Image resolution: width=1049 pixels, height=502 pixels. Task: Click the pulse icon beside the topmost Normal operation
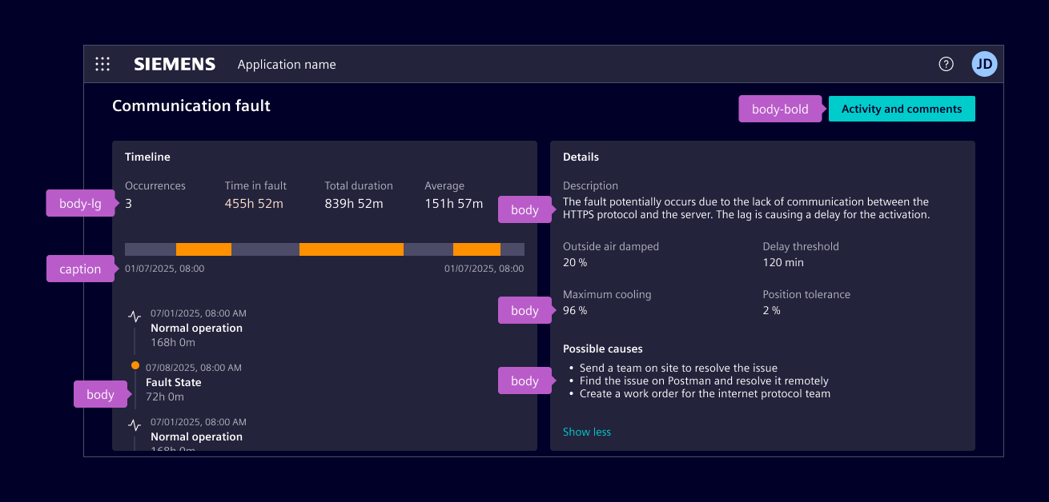tap(135, 317)
